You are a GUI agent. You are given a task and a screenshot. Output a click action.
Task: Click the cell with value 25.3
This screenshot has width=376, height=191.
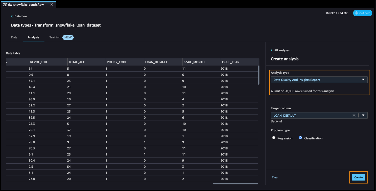point(32,124)
